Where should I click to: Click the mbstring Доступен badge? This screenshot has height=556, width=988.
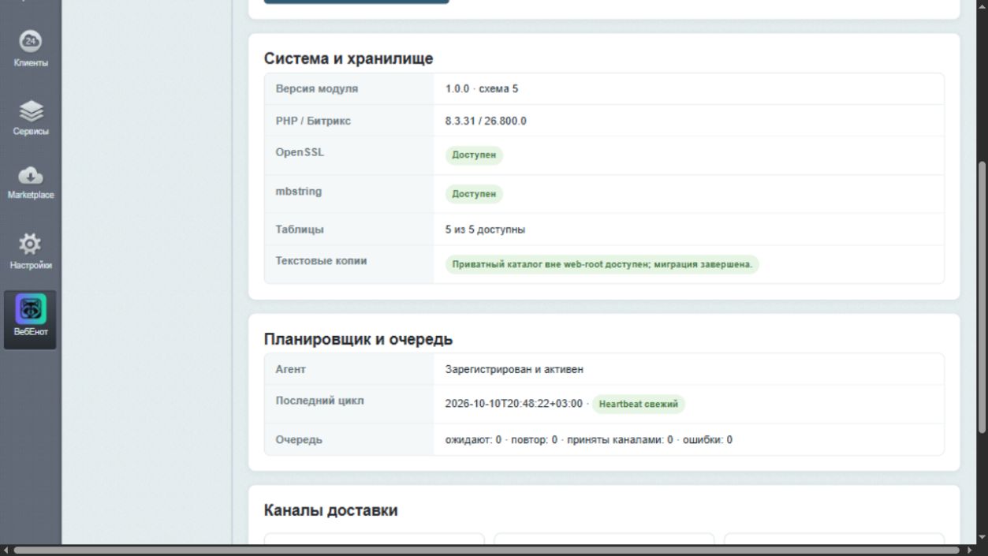point(474,193)
